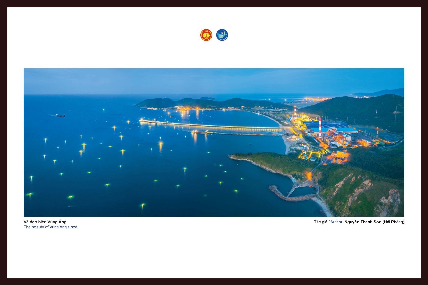Click the '(Hải Phòng)' text after the author name
The image size is (428, 285).
click(x=393, y=222)
